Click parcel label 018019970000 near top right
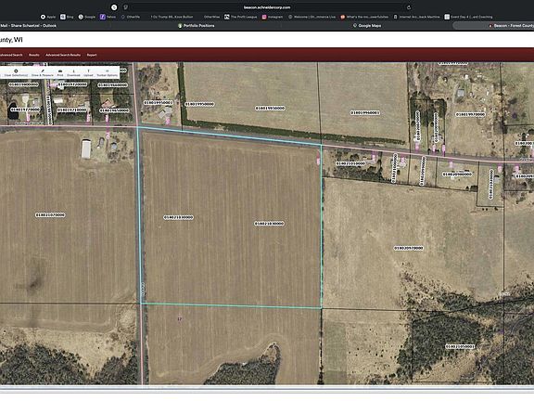Viewport: 534px width, 401px height. coord(470,114)
